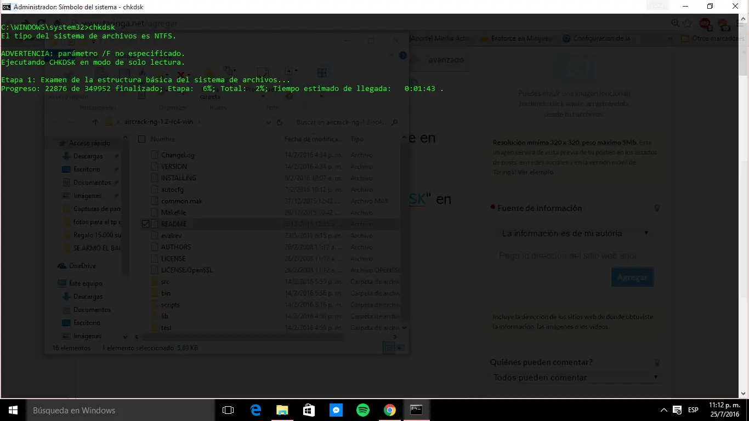This screenshot has width=749, height=421.
Task: Click the Explorer up-one-level arrow
Action: point(95,122)
